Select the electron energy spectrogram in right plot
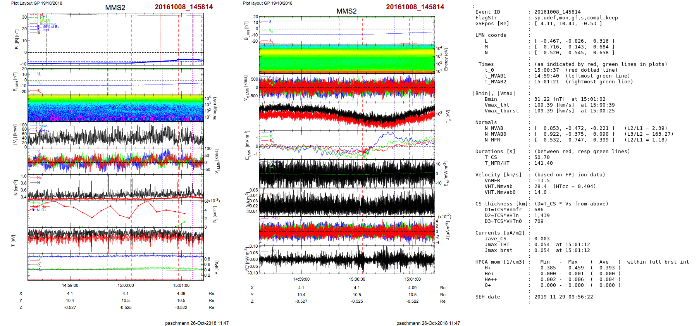Screen dimensions: 699x326 [347, 59]
